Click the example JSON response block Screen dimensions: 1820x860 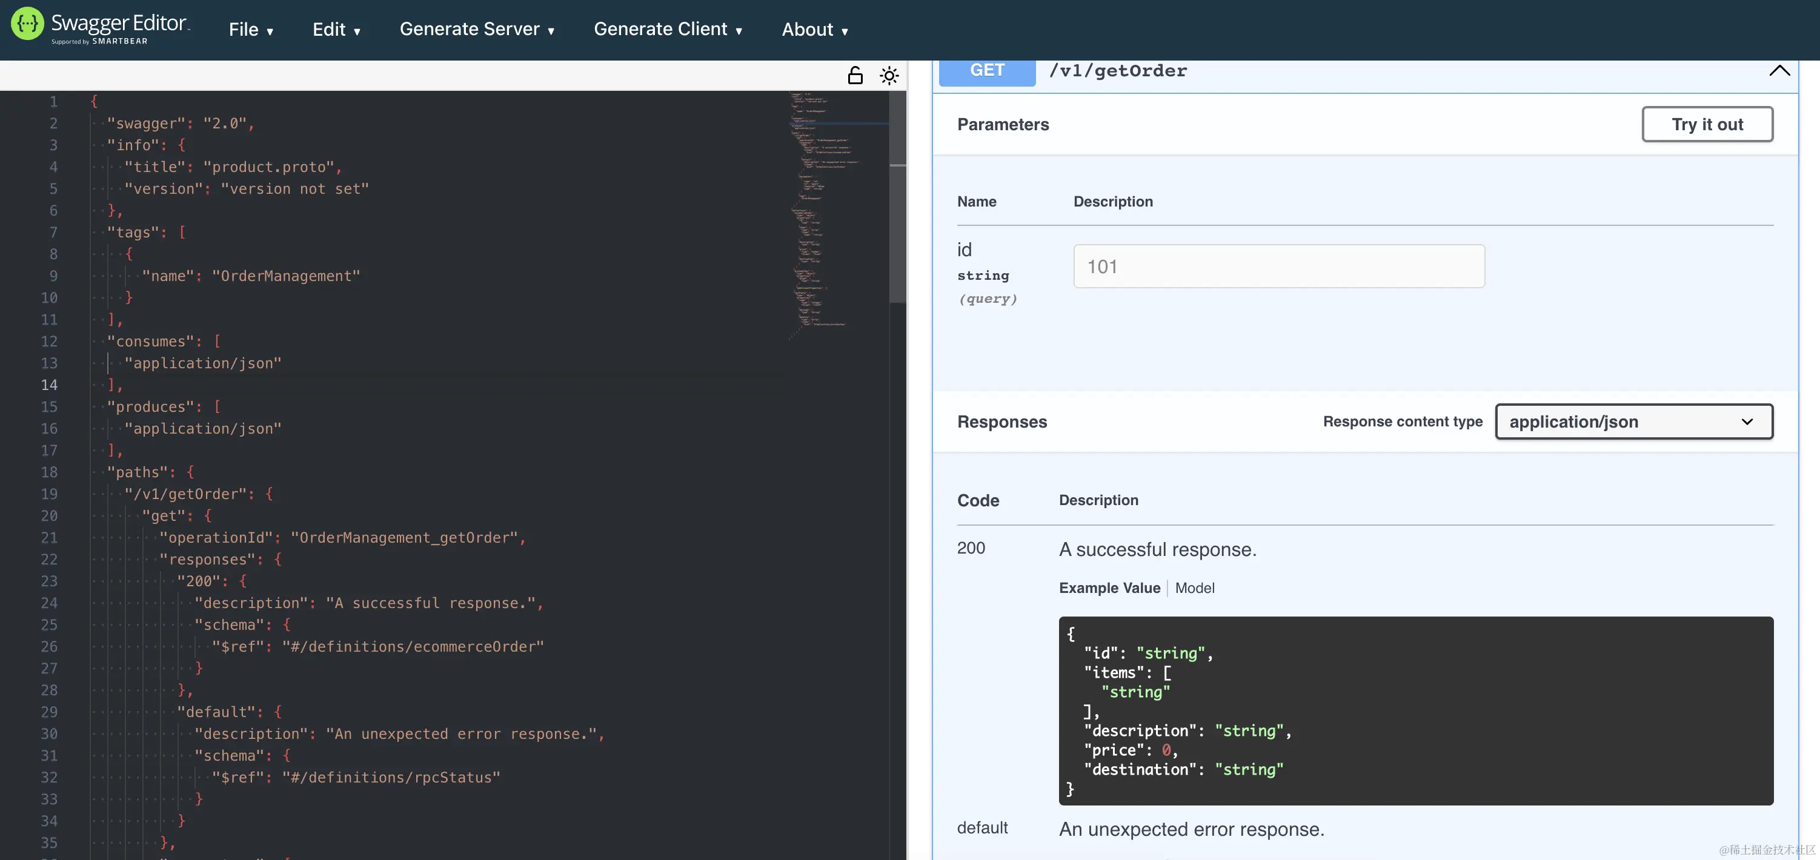pyautogui.click(x=1415, y=710)
